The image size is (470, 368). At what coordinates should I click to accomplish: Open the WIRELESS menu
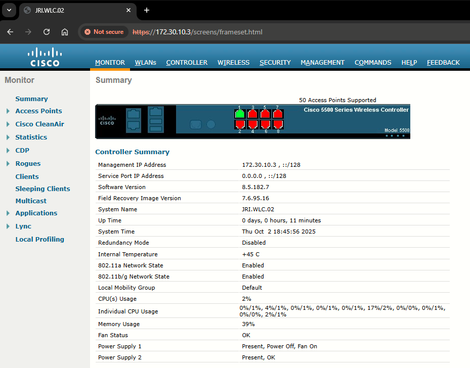234,63
